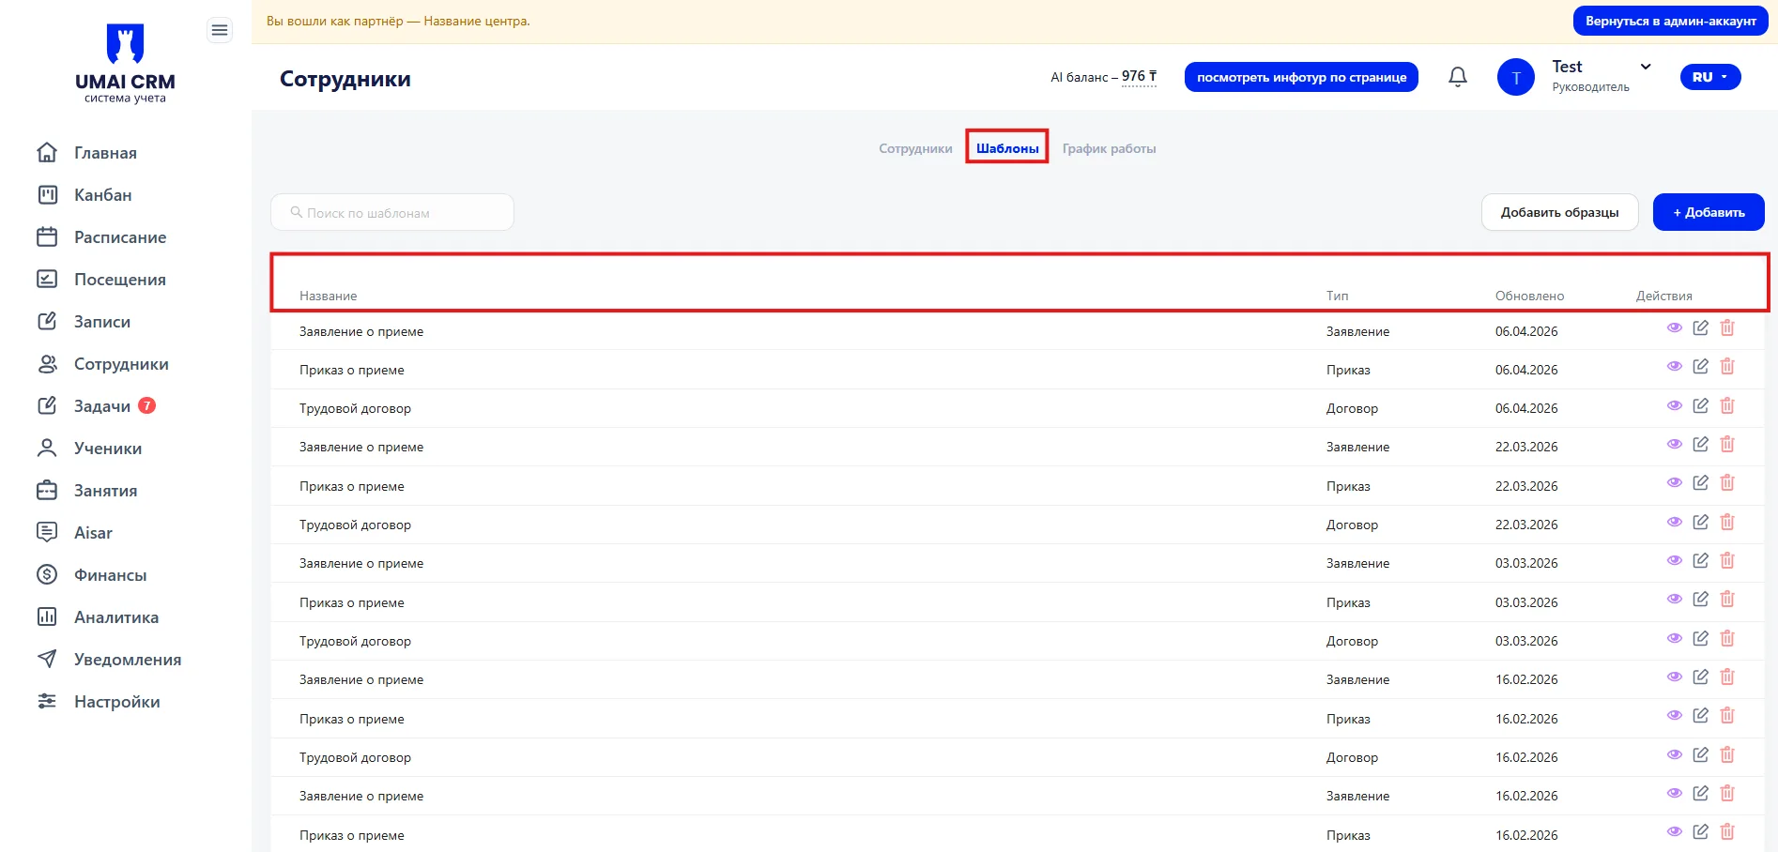Viewport: 1778px width, 852px height.
Task: Open Канбан in the sidebar
Action: click(84, 194)
